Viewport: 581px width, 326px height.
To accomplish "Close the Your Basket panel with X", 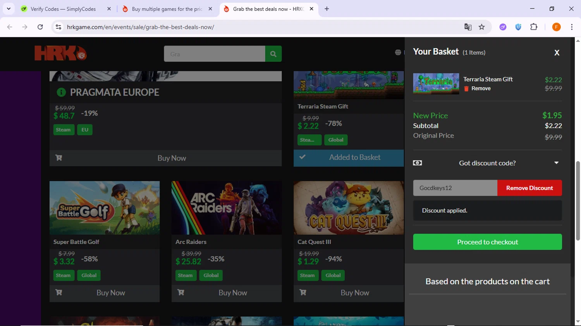I will pos(557,53).
